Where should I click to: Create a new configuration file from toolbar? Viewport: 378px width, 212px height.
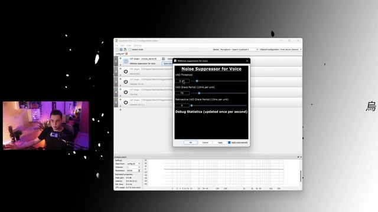(118, 49)
